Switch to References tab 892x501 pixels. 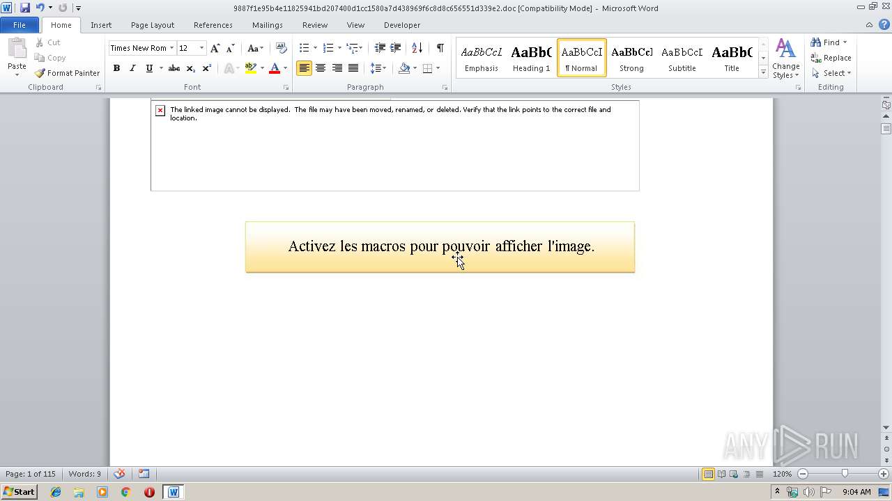point(213,25)
